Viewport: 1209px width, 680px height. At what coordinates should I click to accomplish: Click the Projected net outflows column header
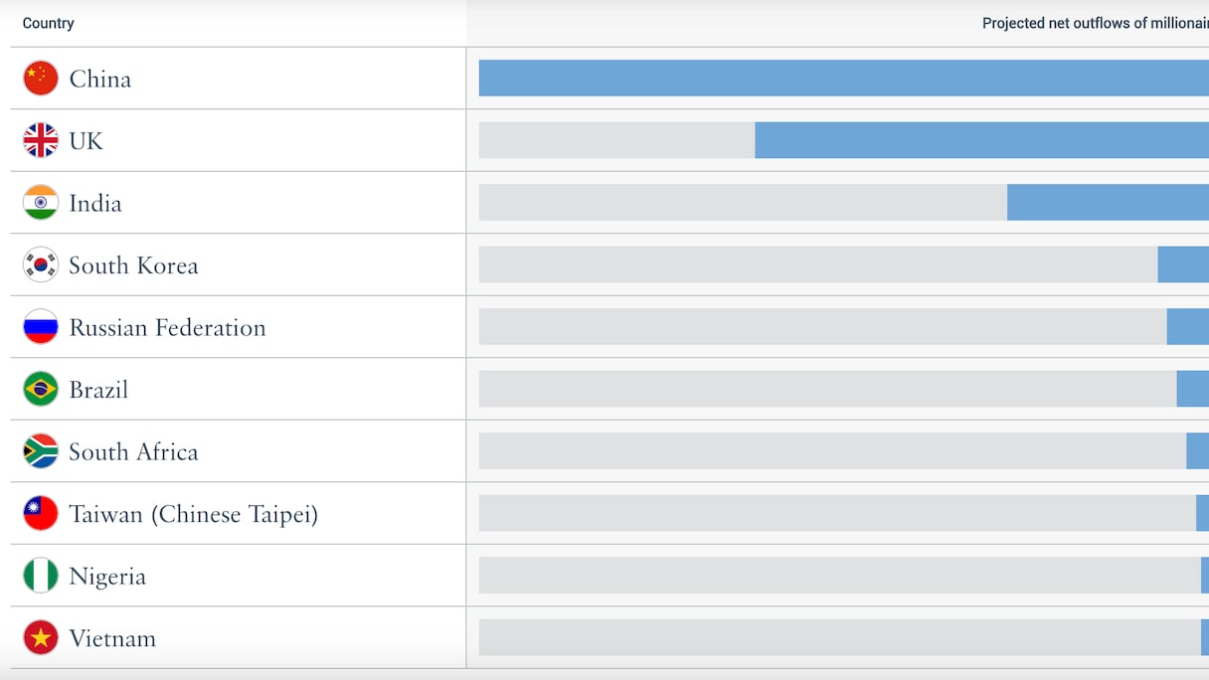click(x=1094, y=23)
